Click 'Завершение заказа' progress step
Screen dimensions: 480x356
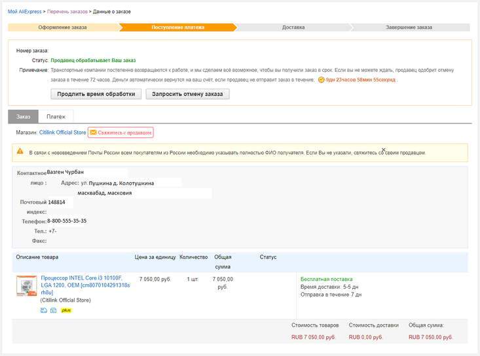(409, 27)
